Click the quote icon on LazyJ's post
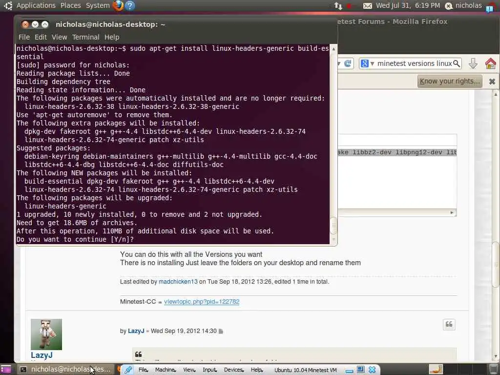 pyautogui.click(x=449, y=325)
